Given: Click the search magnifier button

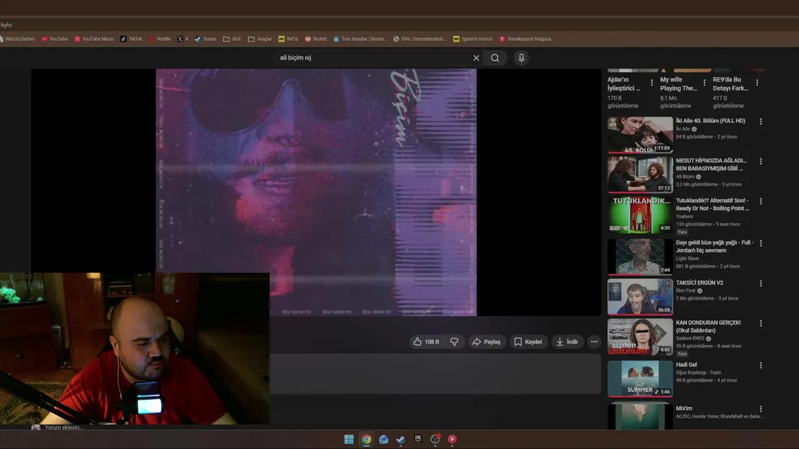Looking at the screenshot, I should (x=495, y=58).
